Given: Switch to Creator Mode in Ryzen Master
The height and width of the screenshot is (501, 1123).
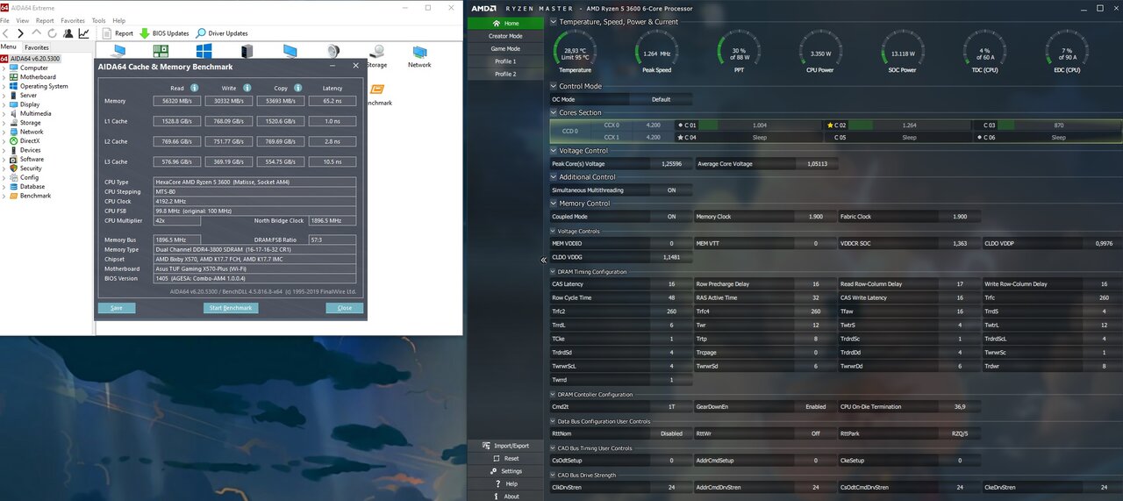Looking at the screenshot, I should tap(505, 36).
